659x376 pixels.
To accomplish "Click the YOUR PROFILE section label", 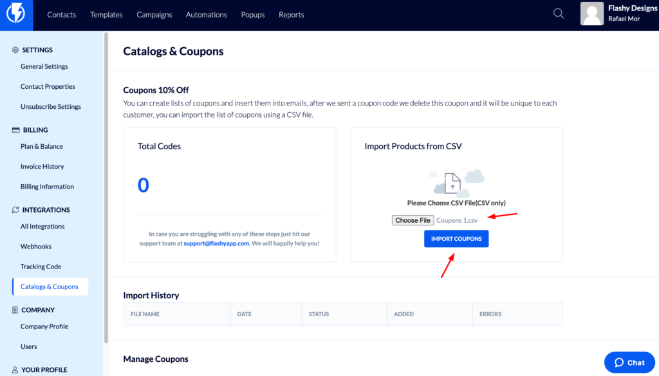I will coord(44,370).
